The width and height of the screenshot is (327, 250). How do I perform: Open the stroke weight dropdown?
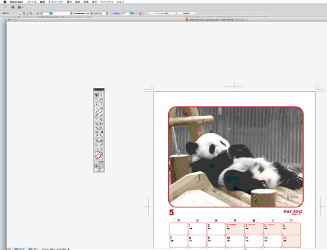[51, 13]
